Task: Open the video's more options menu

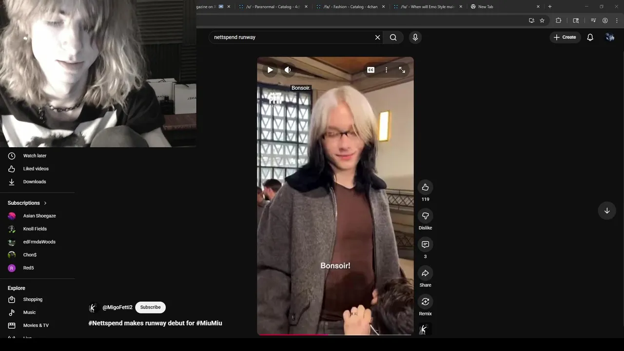Action: (x=386, y=70)
